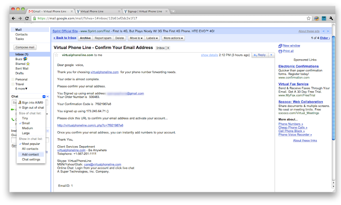Click Virtual Fax Service sponsored link
Viewport: 341px width, 205px height.
[x=293, y=84]
